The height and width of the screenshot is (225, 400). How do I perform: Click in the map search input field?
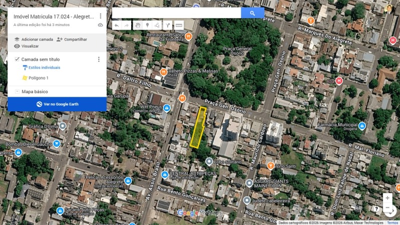[177, 13]
